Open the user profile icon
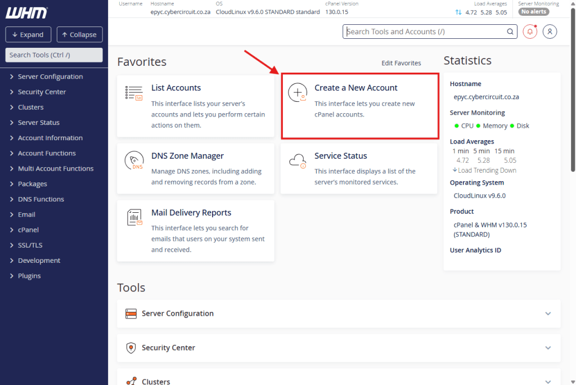Viewport: 576px width, 385px height. tap(550, 32)
